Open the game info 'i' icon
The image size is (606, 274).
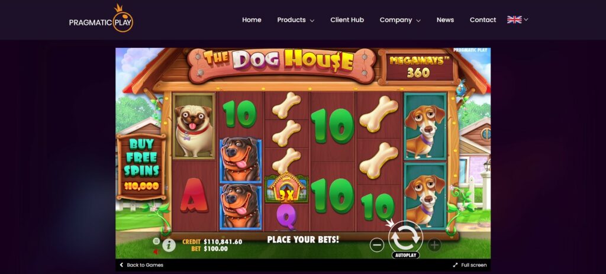click(x=169, y=245)
